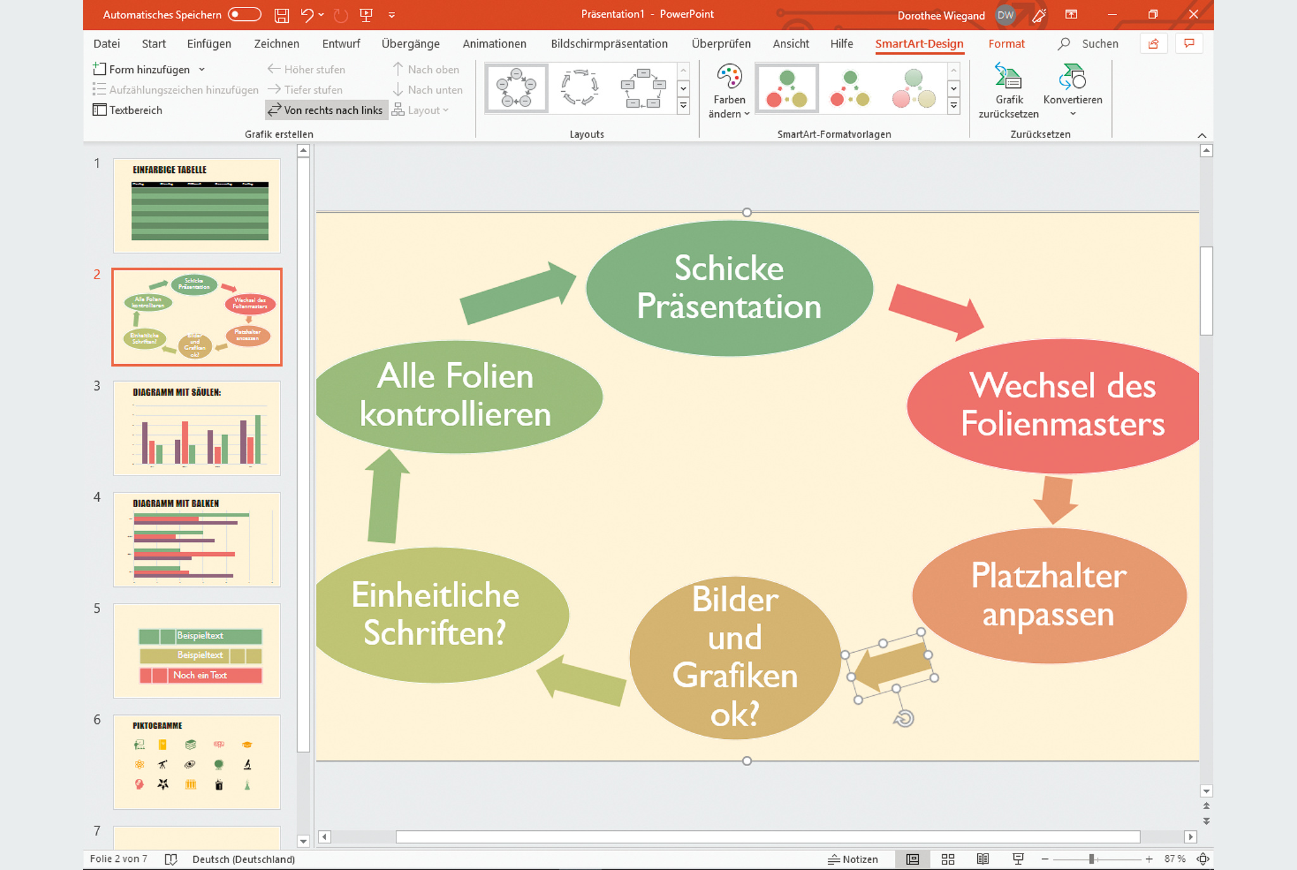Start slideshow from beginning icon
The width and height of the screenshot is (1297, 870).
click(x=366, y=15)
